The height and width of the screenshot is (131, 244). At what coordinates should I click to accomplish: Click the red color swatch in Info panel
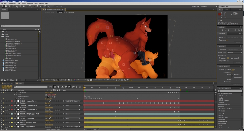(220, 14)
